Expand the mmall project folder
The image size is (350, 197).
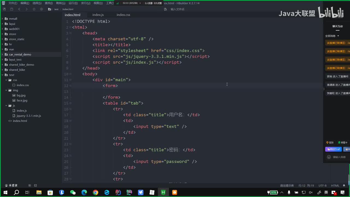[x=2, y=19]
